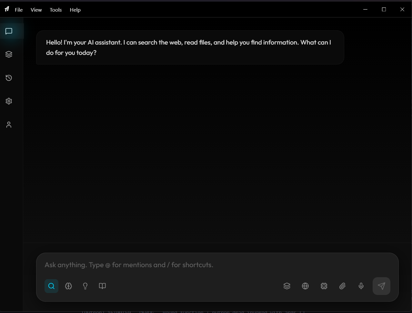The height and width of the screenshot is (313, 412).
Task: Open the knowledge stack panel in sidebar
Action: (x=9, y=54)
